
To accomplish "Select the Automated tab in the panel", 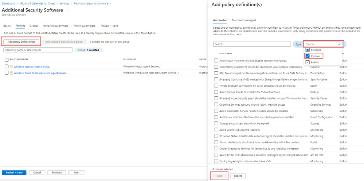I will pyautogui.click(x=220, y=20).
